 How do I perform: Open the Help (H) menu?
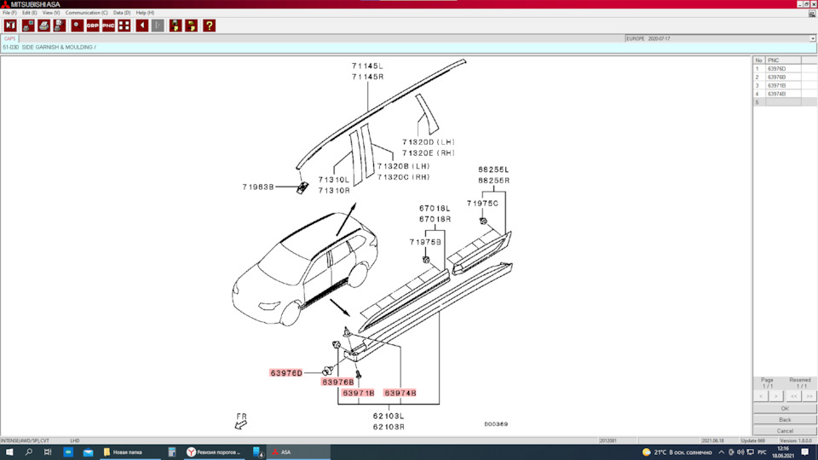point(145,13)
